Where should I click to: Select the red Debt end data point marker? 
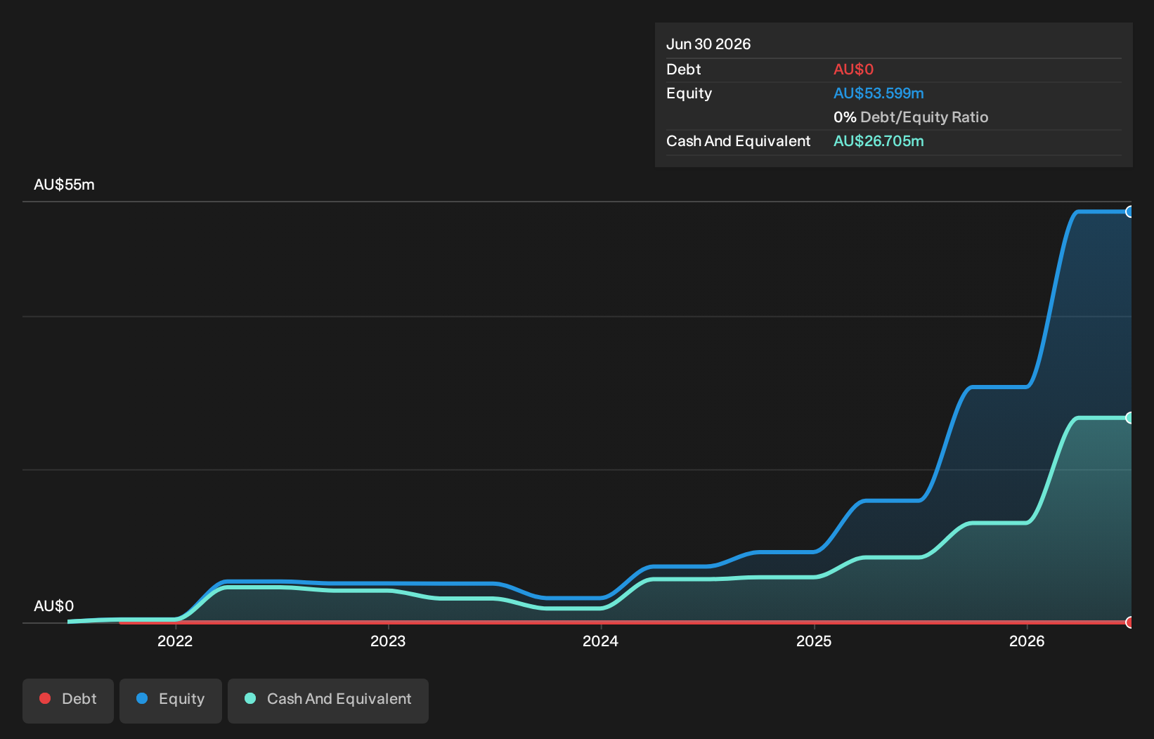(1130, 622)
